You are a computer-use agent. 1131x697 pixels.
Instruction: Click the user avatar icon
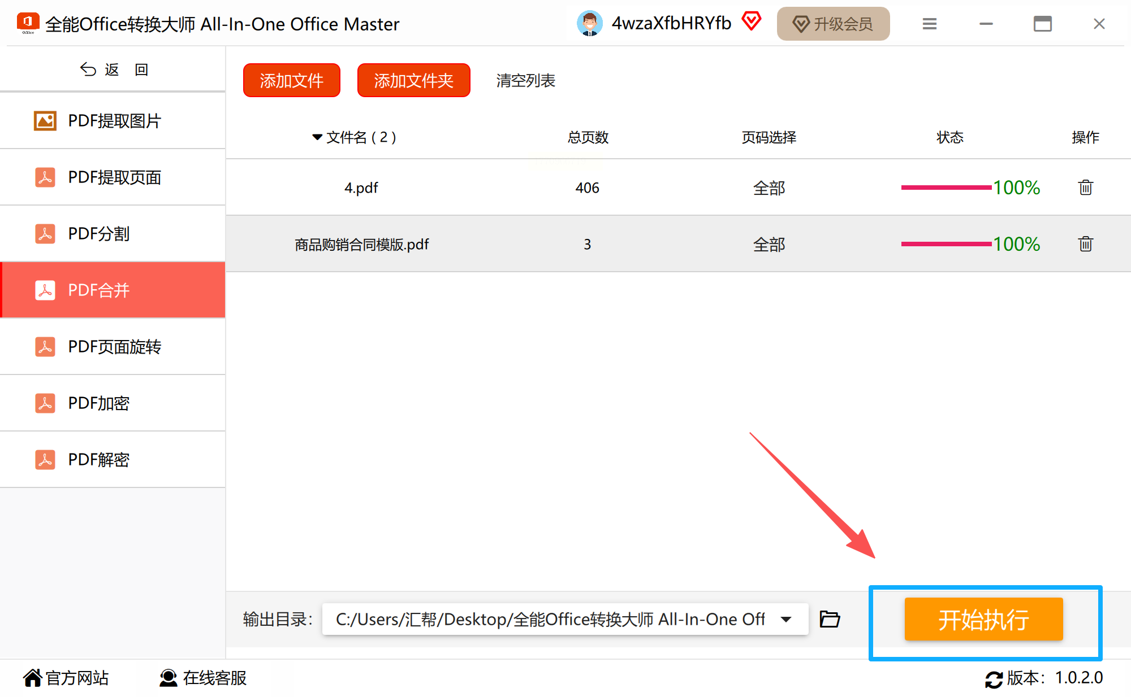tap(589, 24)
